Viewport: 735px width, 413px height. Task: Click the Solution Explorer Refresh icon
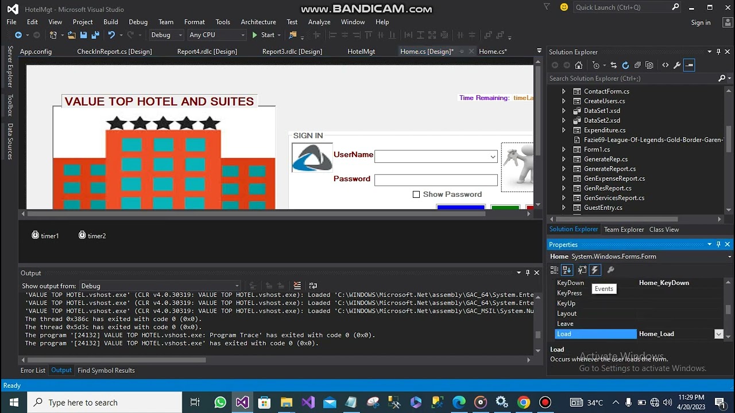click(x=625, y=65)
